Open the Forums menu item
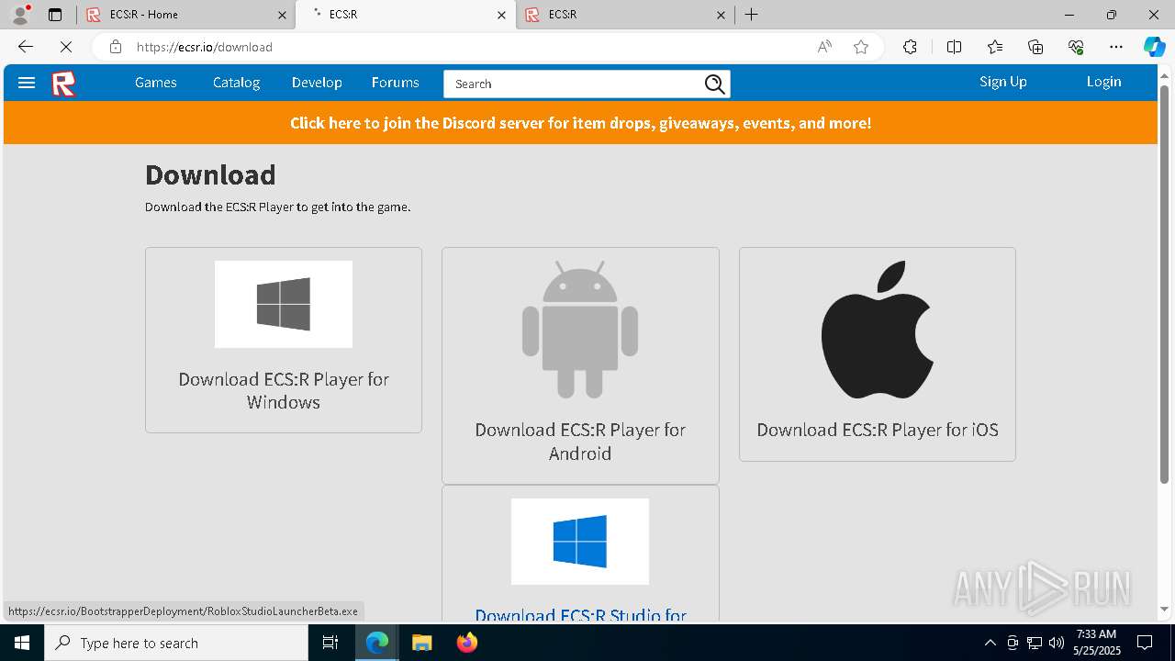The height and width of the screenshot is (661, 1175). 395,83
